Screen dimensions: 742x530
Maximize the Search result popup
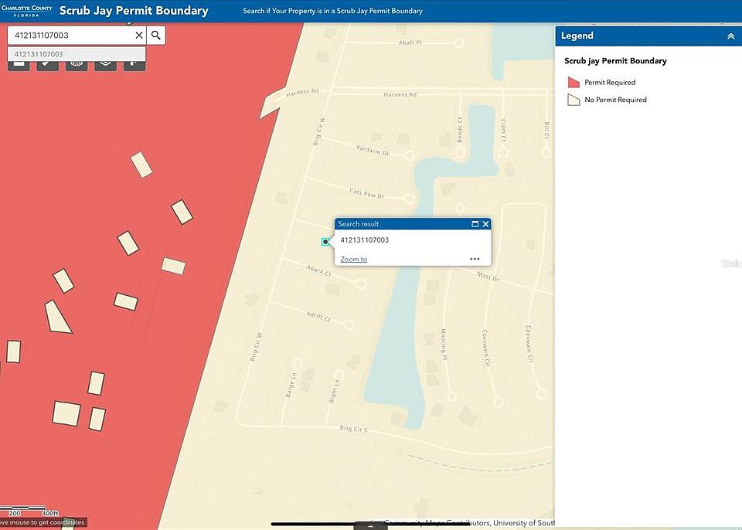pyautogui.click(x=475, y=224)
